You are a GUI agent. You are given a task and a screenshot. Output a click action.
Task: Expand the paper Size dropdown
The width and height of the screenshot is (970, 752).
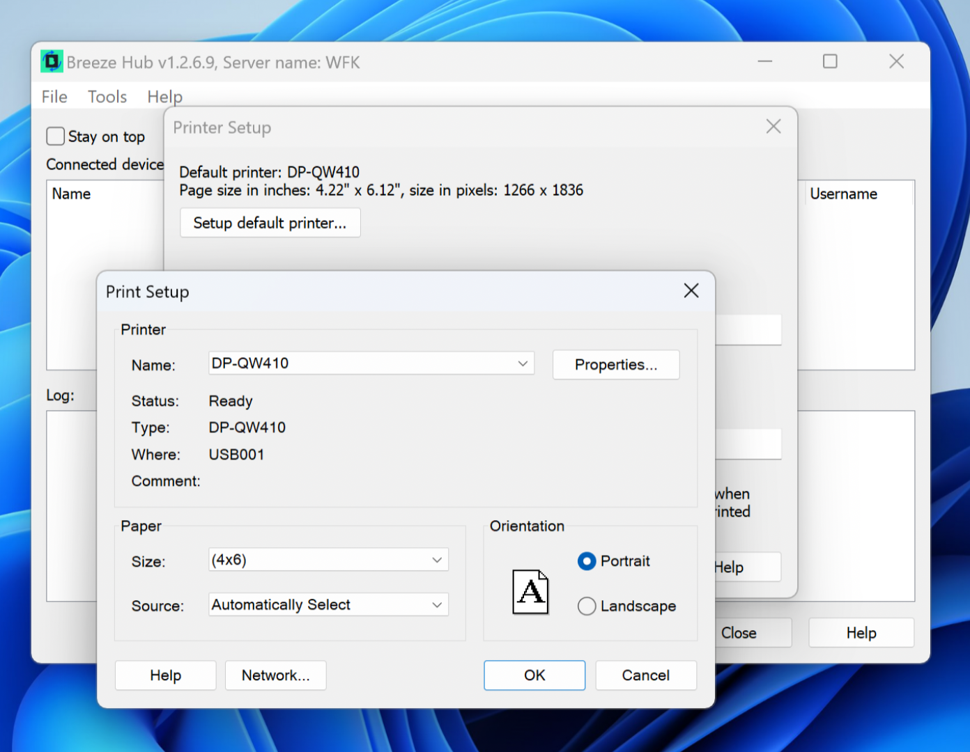click(437, 560)
